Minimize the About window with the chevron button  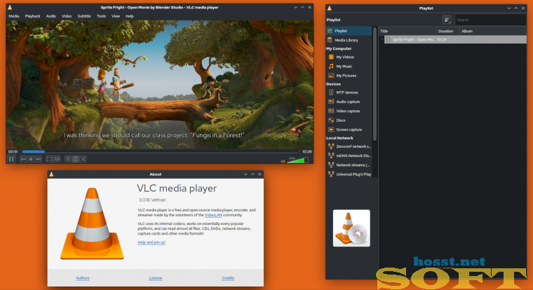[245, 174]
